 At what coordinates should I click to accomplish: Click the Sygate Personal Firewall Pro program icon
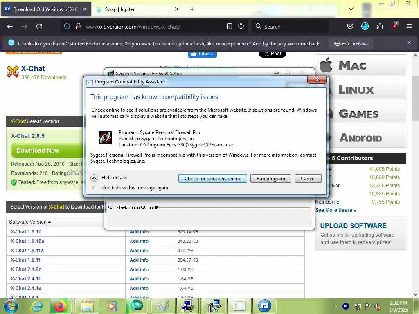pyautogui.click(x=105, y=138)
